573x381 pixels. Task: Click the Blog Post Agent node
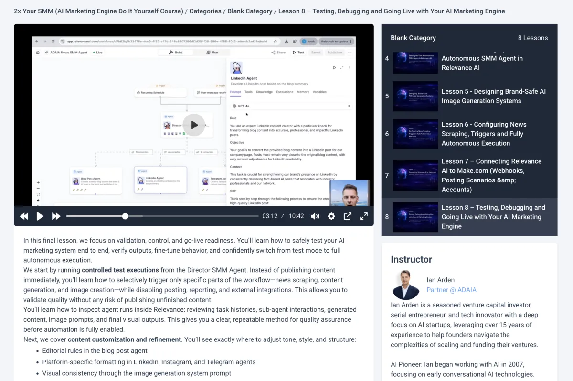point(95,181)
